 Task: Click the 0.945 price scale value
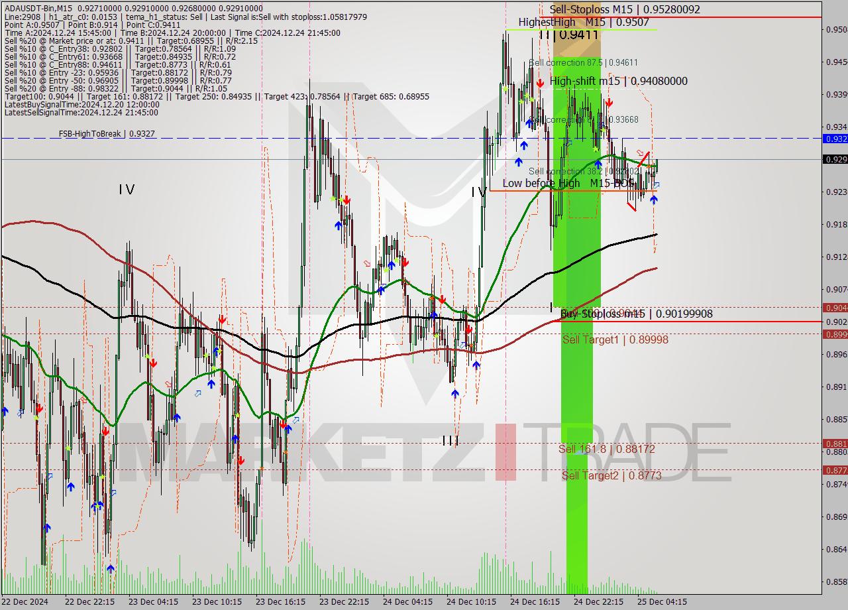tap(836, 62)
